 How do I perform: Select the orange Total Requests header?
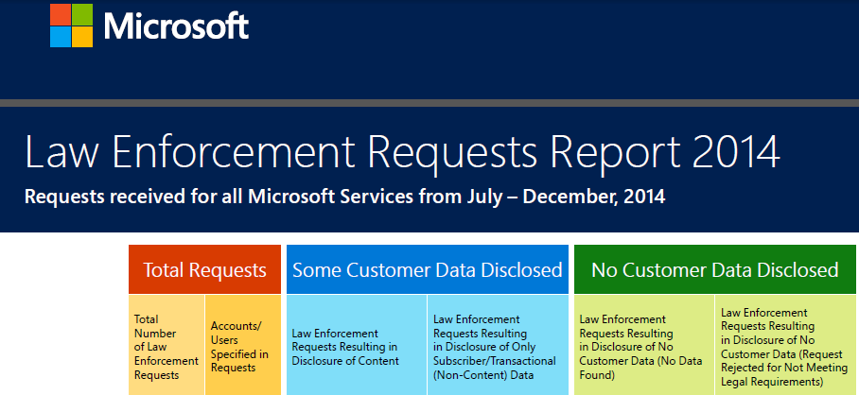(204, 270)
